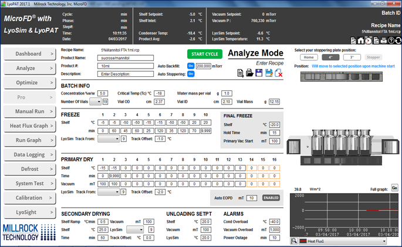Click the Final Freeze Shelf temperature field
Viewport: 402px width, 247px height.
(x=274, y=125)
